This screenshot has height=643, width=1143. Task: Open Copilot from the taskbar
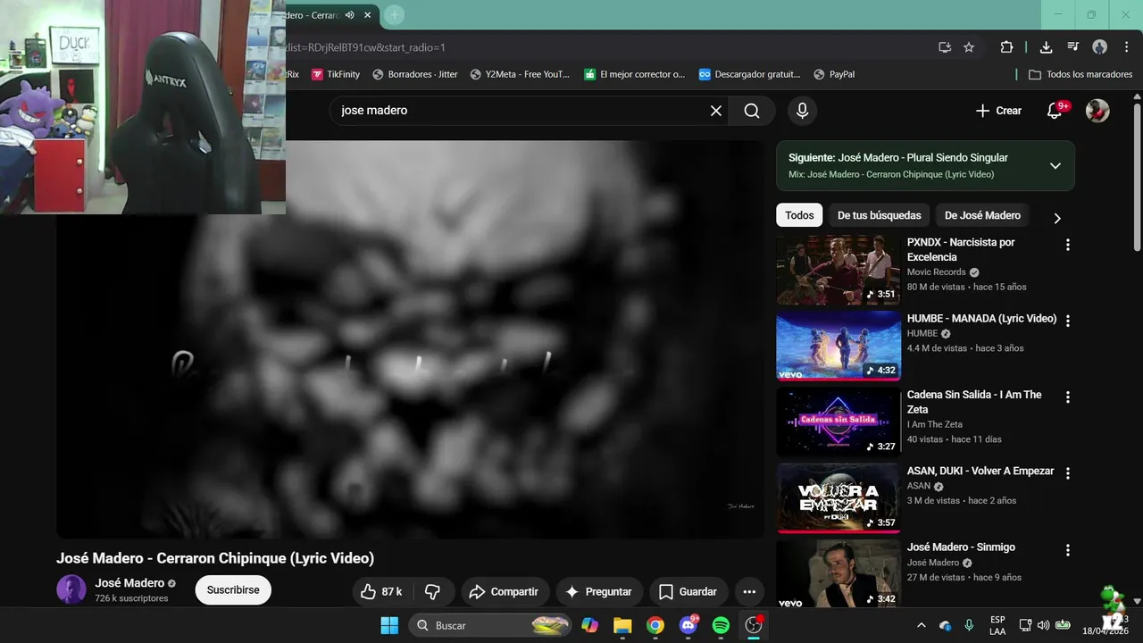point(589,625)
